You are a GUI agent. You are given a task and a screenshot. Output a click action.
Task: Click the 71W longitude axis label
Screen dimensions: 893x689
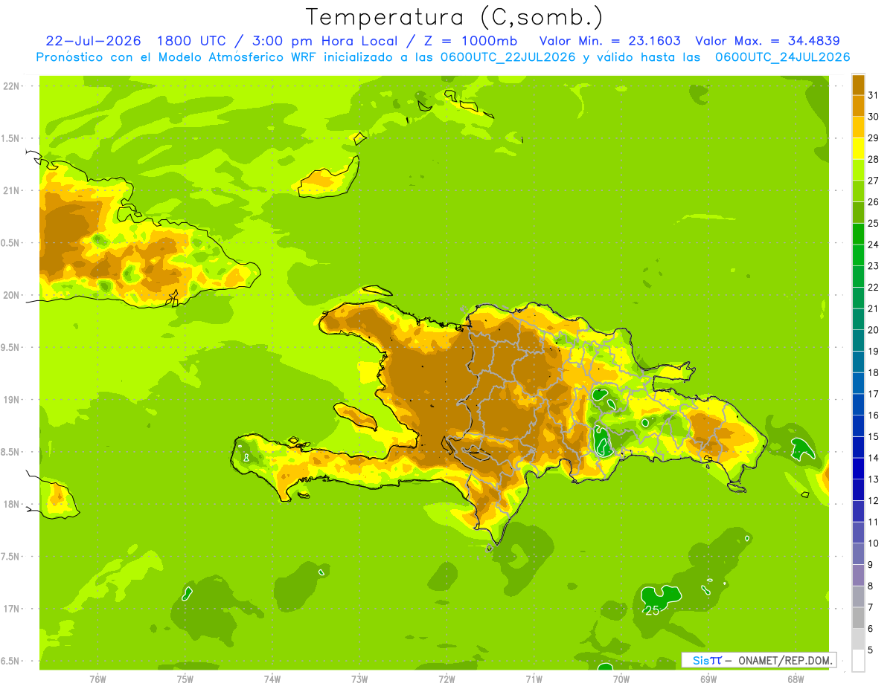tap(534, 679)
